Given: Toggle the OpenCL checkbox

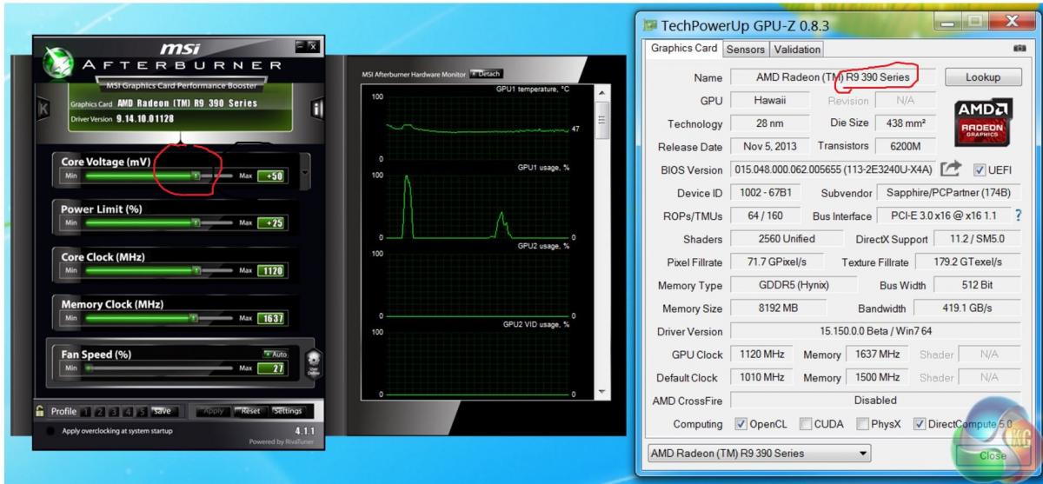Looking at the screenshot, I should click(741, 424).
